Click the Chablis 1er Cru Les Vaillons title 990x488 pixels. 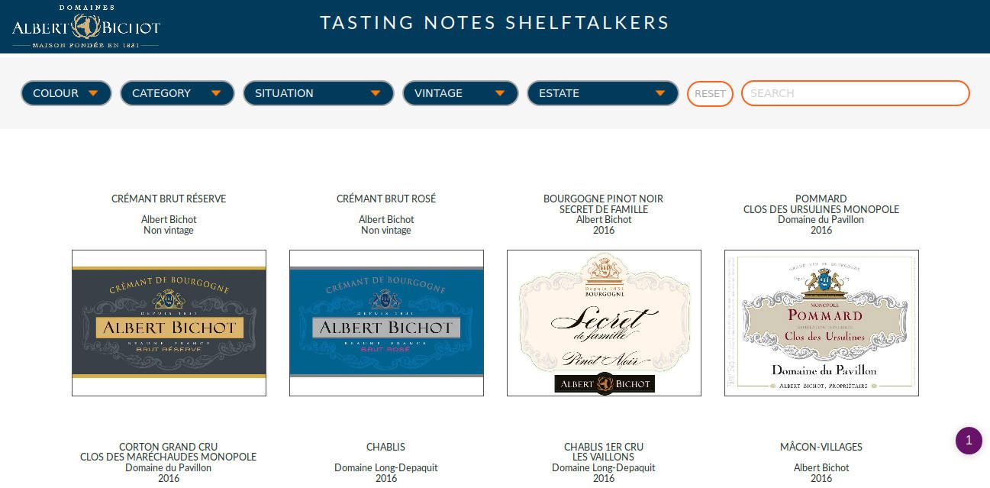[x=604, y=452]
